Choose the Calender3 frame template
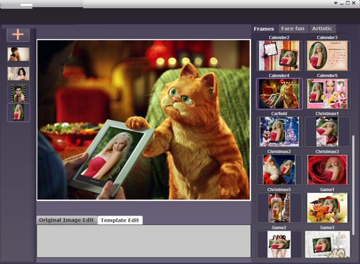Screen dimensions: 360x264 [327, 56]
